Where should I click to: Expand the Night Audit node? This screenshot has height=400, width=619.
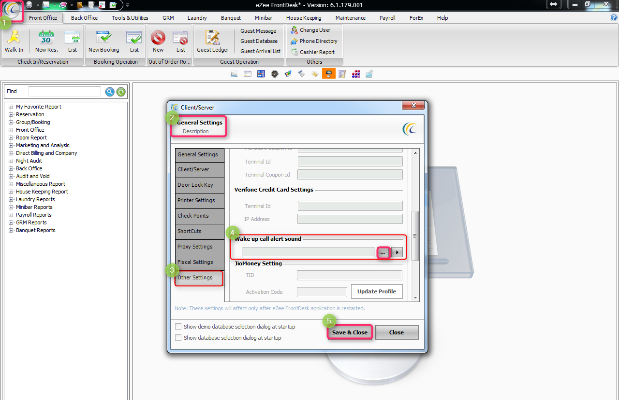[11, 161]
